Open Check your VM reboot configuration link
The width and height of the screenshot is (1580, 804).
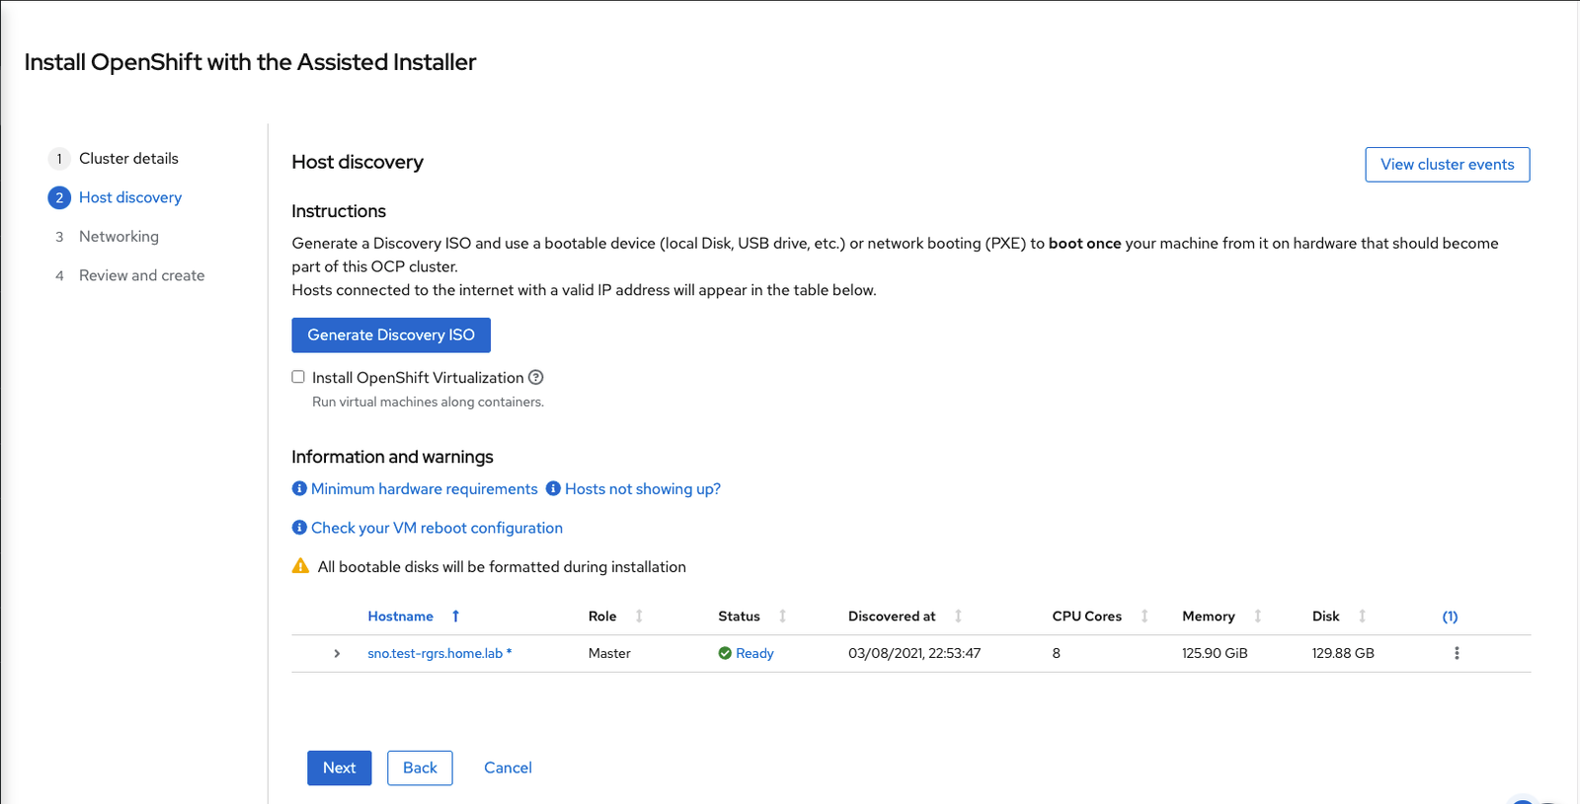pos(436,528)
